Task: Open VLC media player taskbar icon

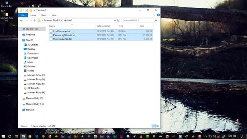Action: 141,136
